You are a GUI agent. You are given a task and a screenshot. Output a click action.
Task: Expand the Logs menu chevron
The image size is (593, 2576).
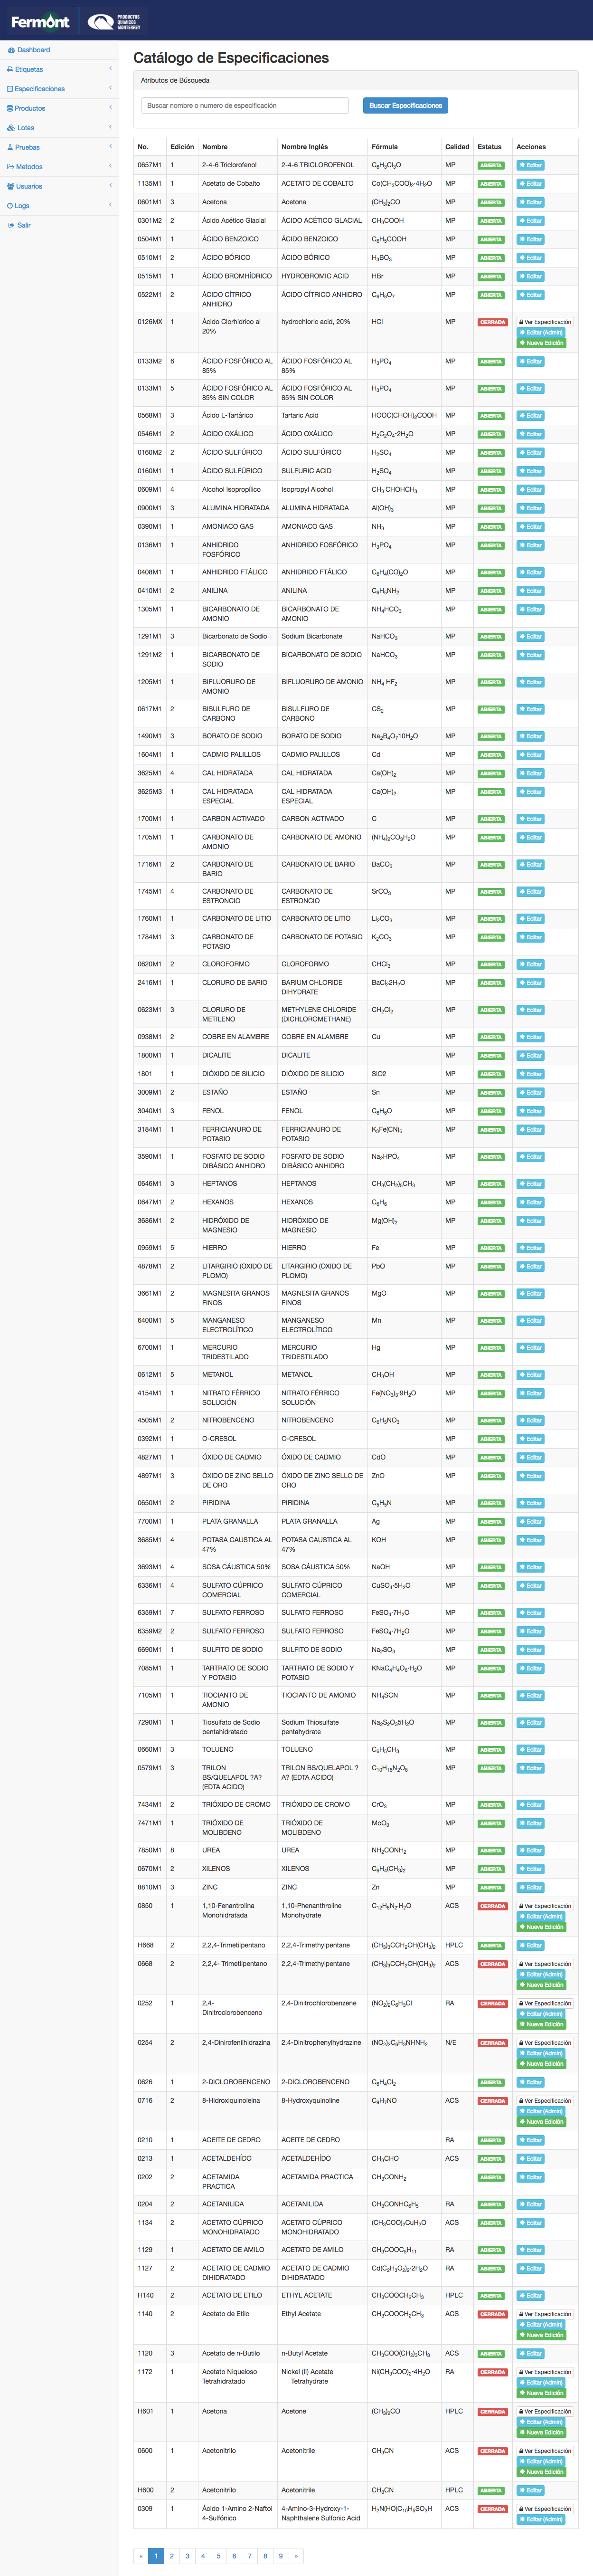click(x=110, y=205)
